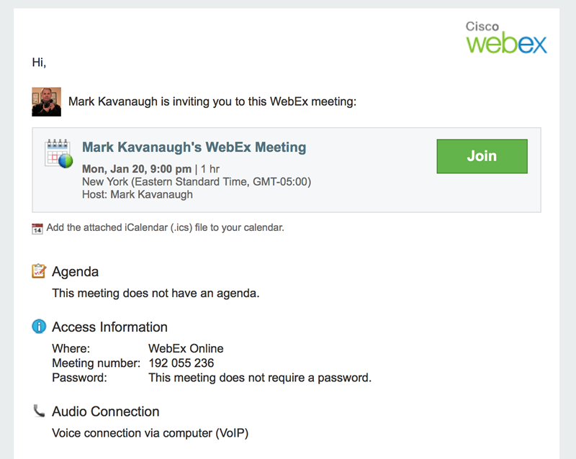Click Mark Kavanaugh's profile photo
This screenshot has width=576, height=459.
click(x=47, y=101)
